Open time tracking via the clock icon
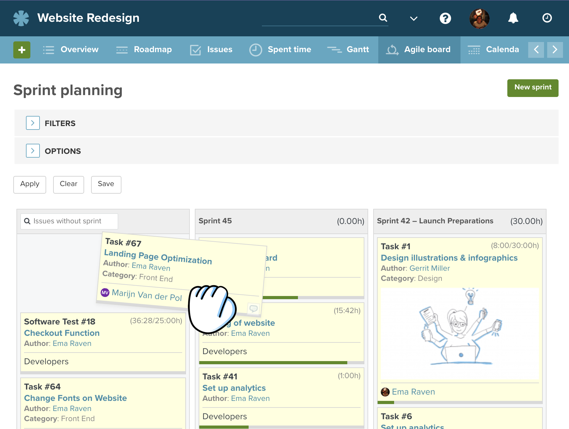The height and width of the screenshot is (429, 569). coord(547,18)
